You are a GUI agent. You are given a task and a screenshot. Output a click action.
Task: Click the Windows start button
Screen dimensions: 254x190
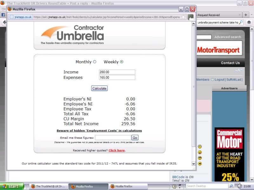click(12, 186)
